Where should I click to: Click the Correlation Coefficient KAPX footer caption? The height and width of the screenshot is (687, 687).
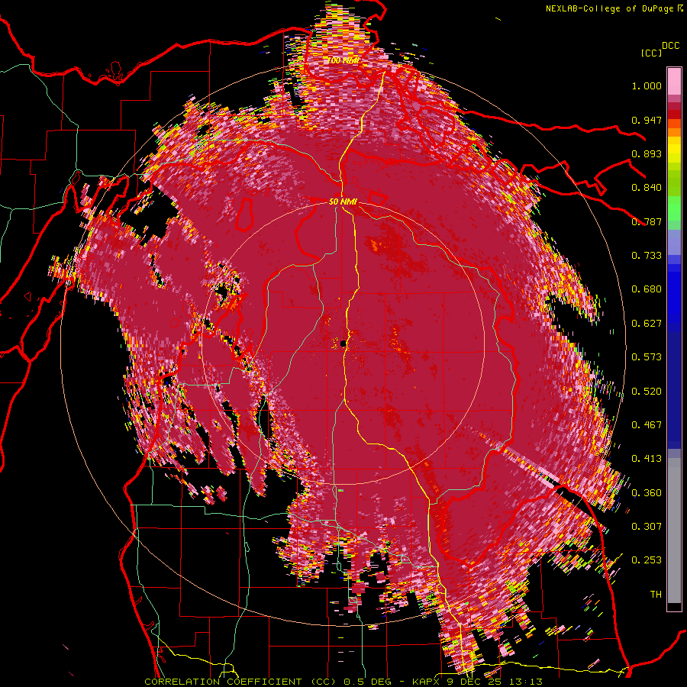[343, 682]
